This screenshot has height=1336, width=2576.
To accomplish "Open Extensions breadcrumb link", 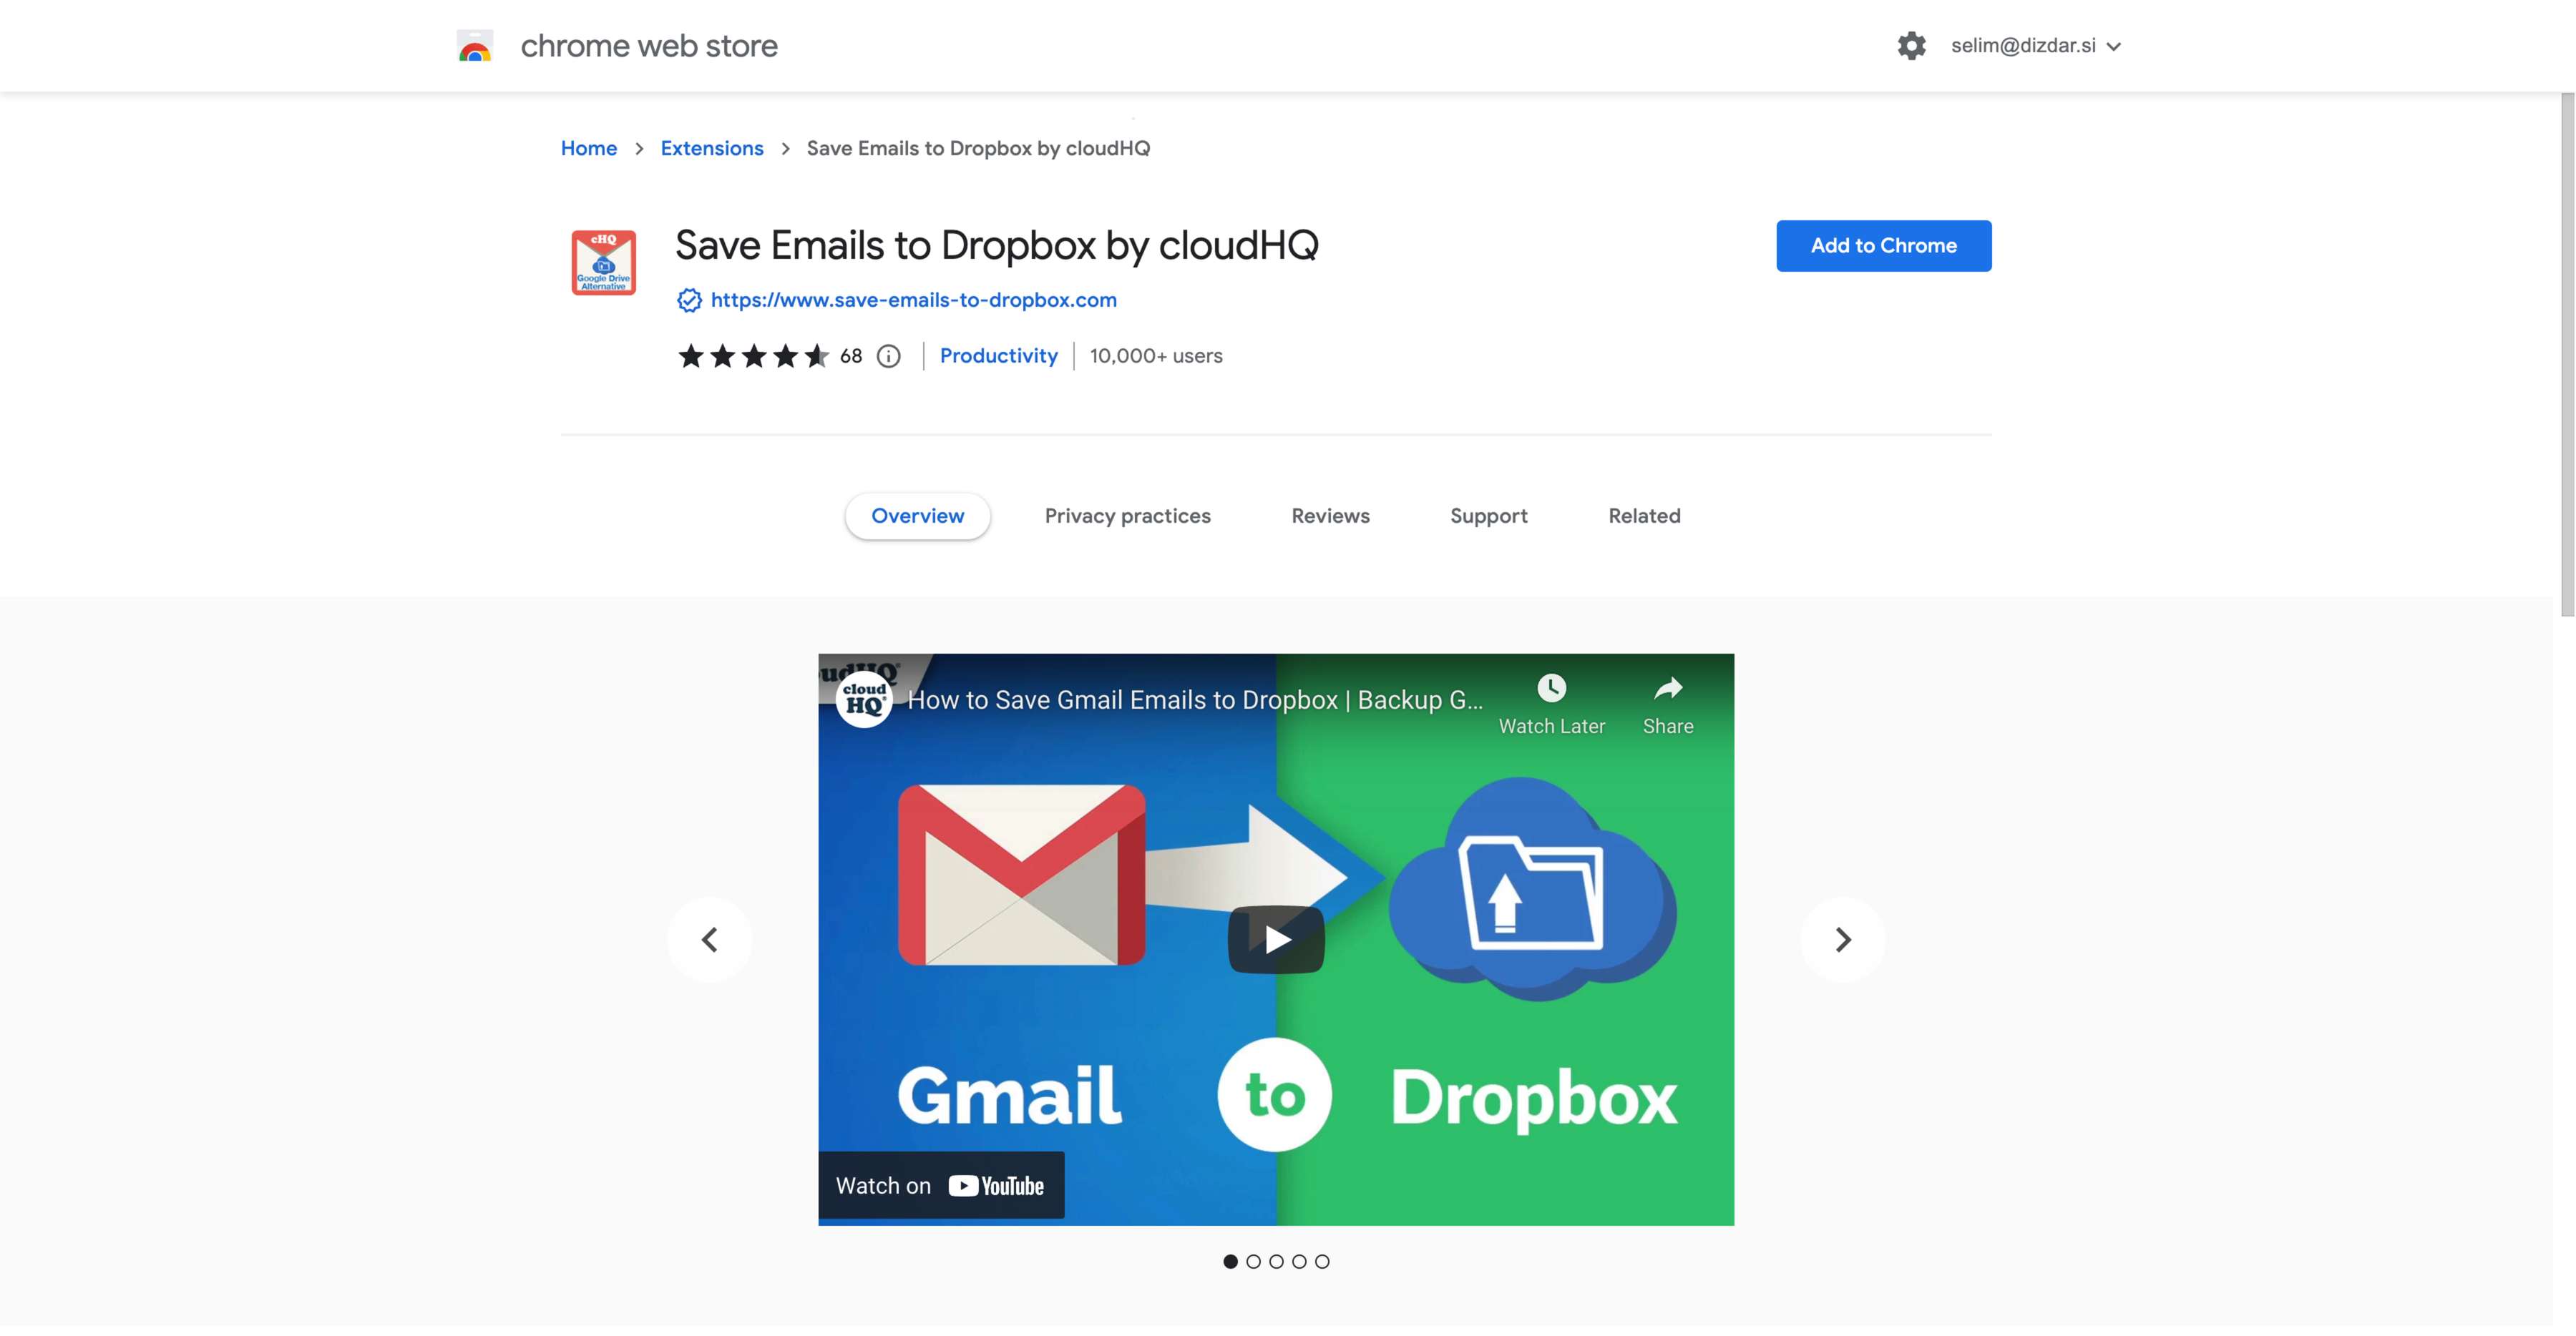I will click(711, 148).
